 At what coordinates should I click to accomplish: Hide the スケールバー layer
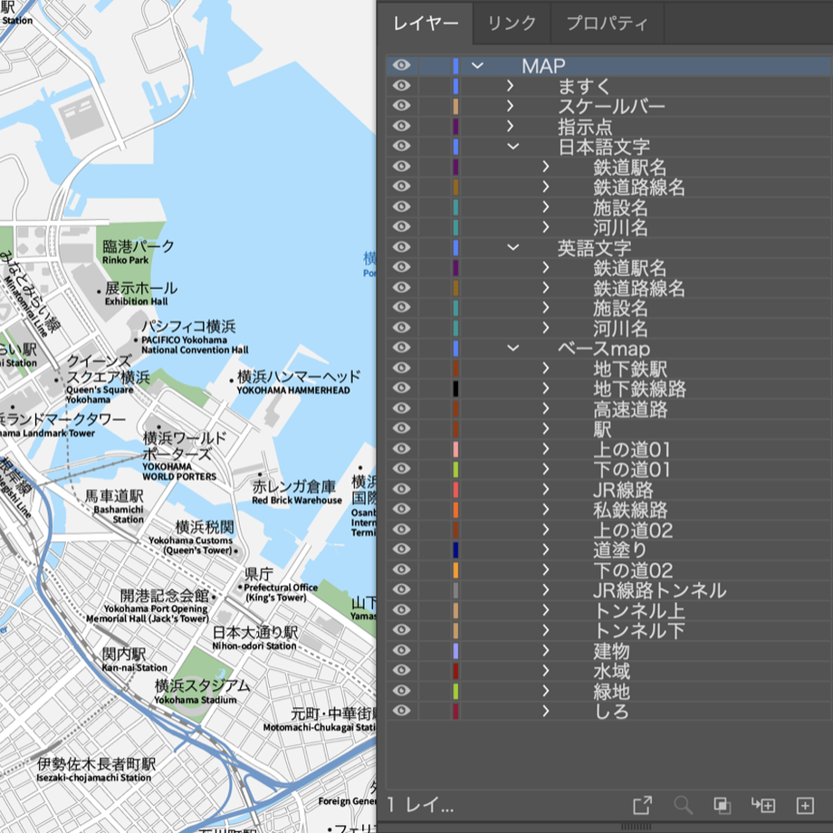coord(402,106)
